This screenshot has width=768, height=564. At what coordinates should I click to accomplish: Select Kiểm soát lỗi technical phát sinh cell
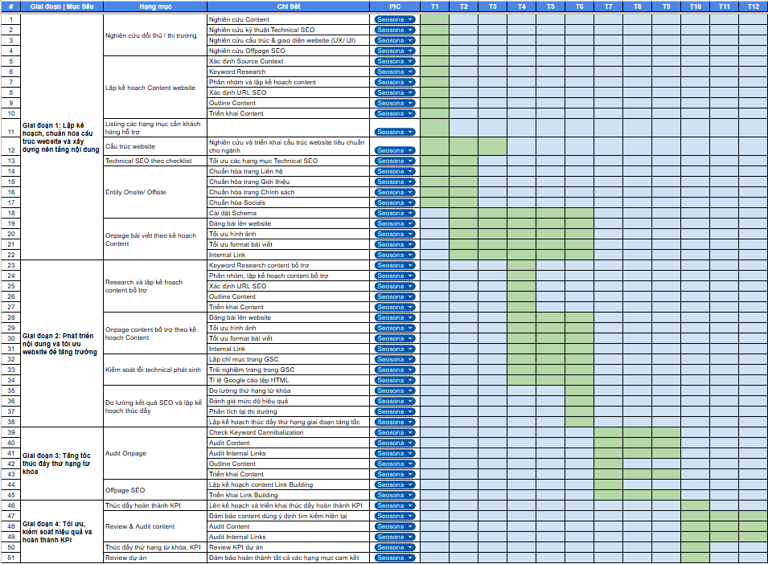click(155, 370)
